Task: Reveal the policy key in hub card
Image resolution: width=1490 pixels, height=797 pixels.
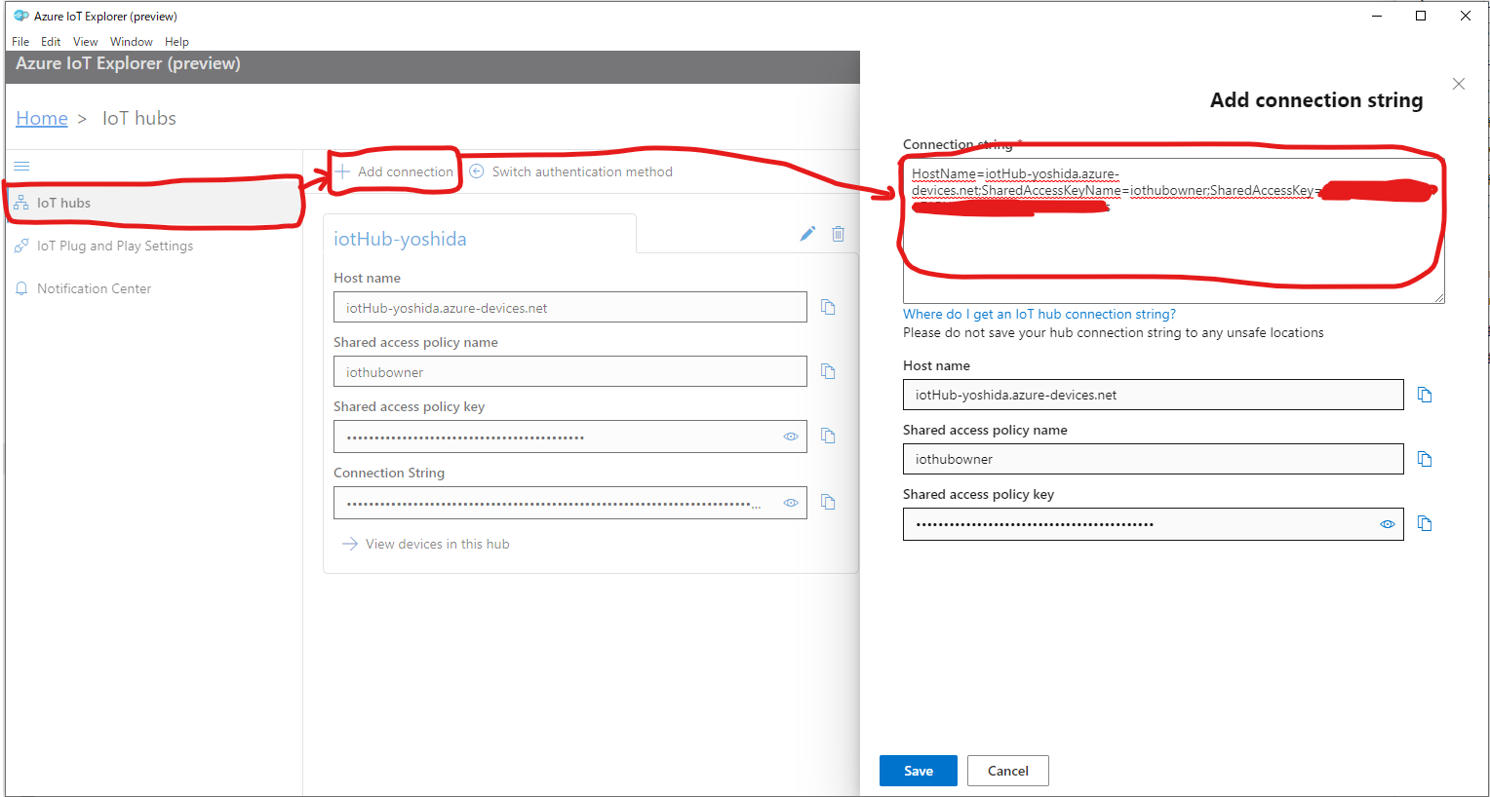Action: (x=791, y=436)
